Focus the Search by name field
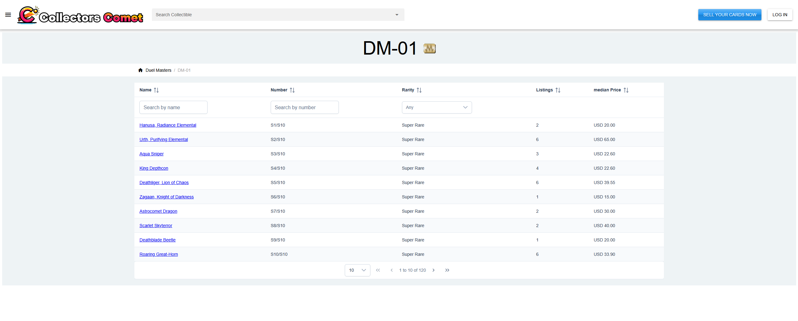Screen dimensions: 798x321 pos(173,107)
